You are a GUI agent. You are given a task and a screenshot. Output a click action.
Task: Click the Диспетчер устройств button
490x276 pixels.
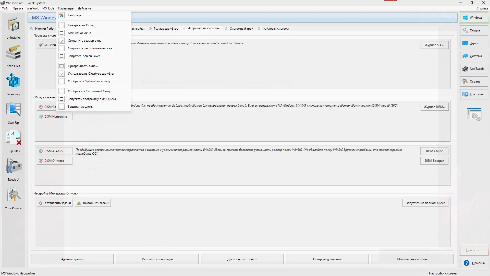[x=242, y=259]
